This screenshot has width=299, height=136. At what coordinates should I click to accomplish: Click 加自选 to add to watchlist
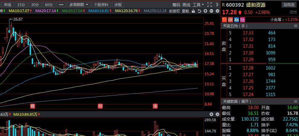pos(289,5)
